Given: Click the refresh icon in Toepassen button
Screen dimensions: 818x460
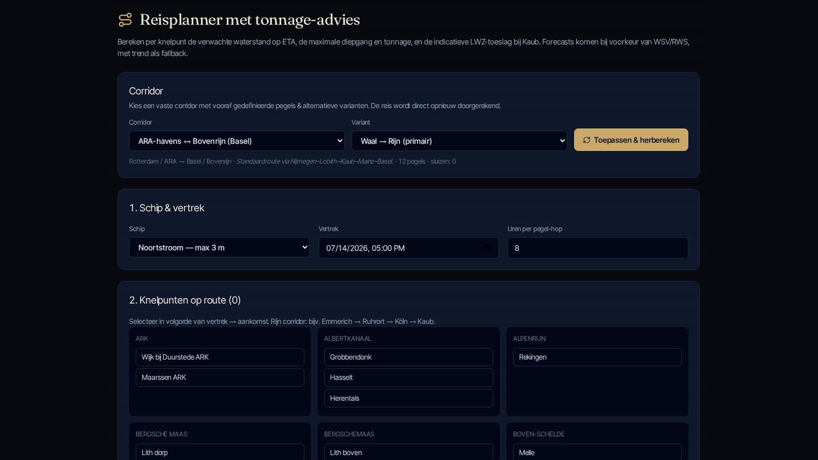Looking at the screenshot, I should (x=587, y=140).
